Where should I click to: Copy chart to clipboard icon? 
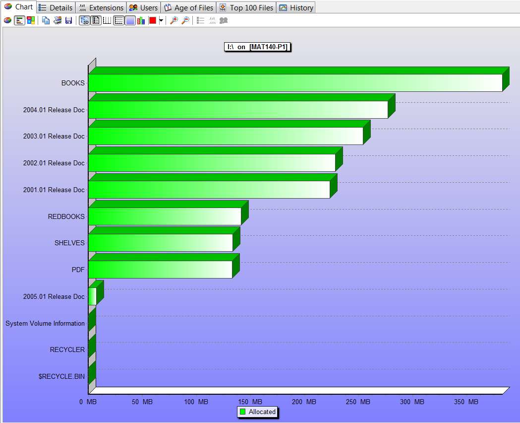(46, 20)
